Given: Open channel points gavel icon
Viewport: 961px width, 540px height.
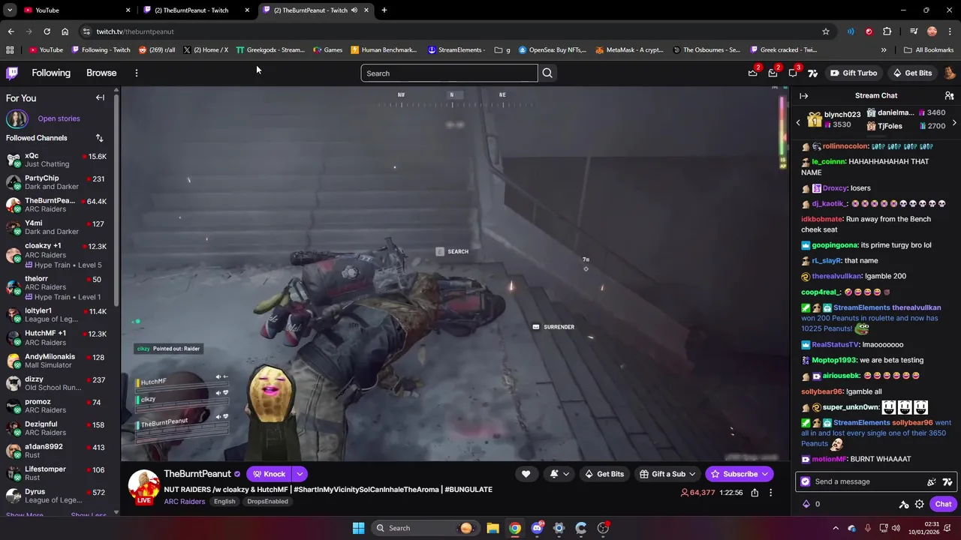Looking at the screenshot, I should click(x=904, y=504).
